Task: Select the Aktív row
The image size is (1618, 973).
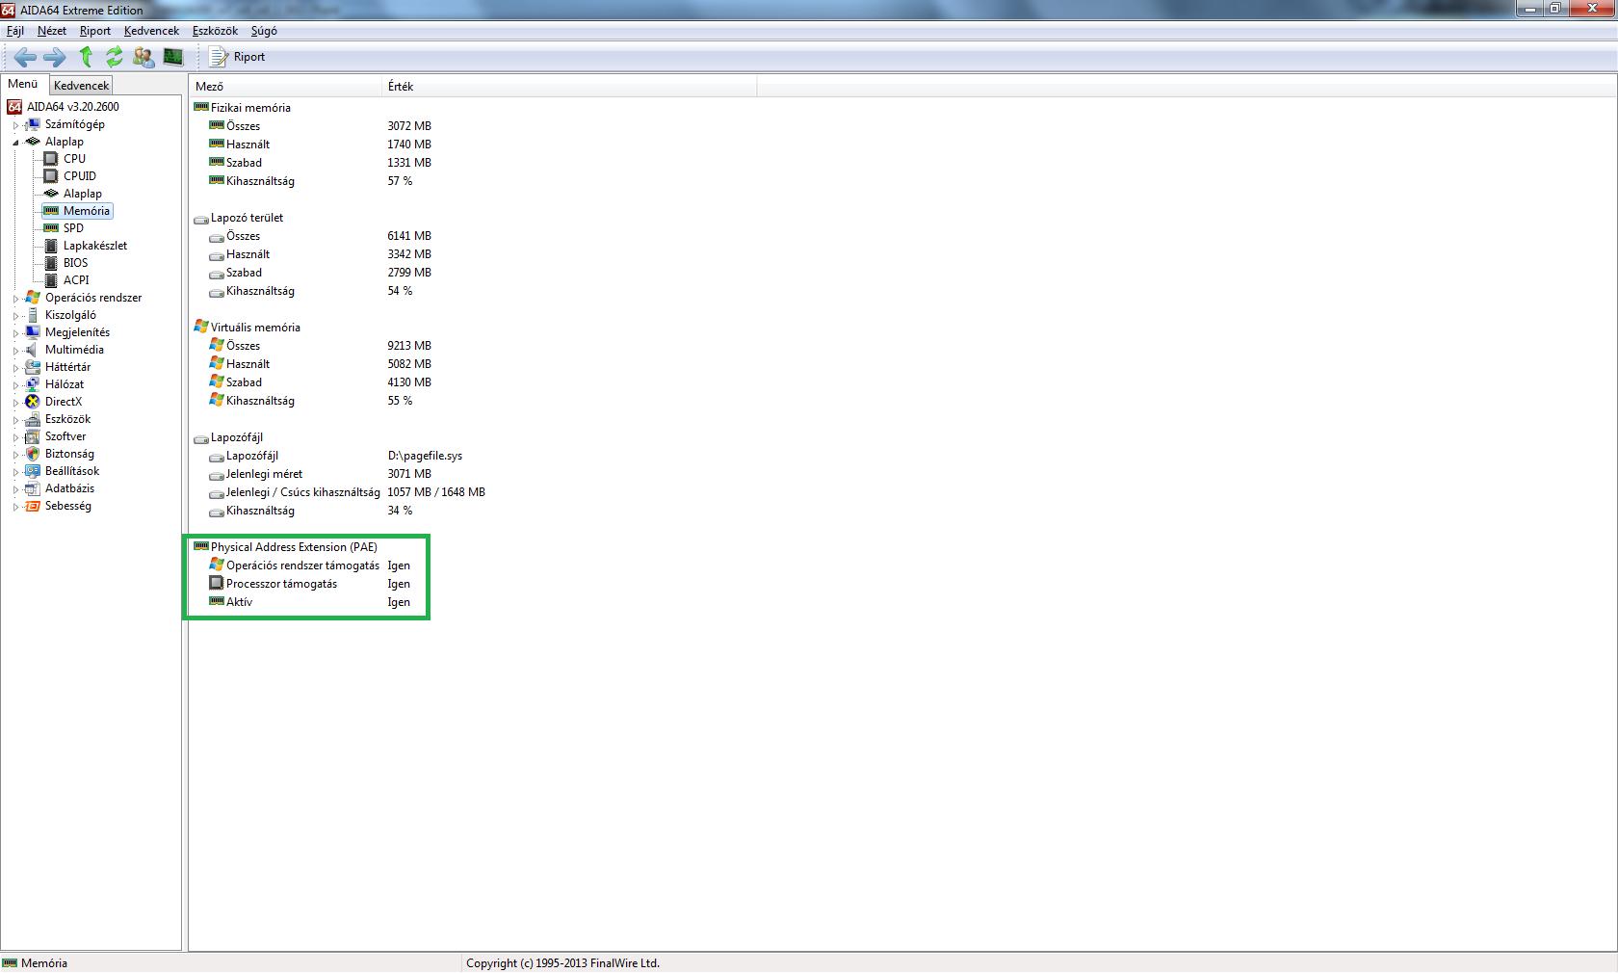Action: tap(239, 602)
